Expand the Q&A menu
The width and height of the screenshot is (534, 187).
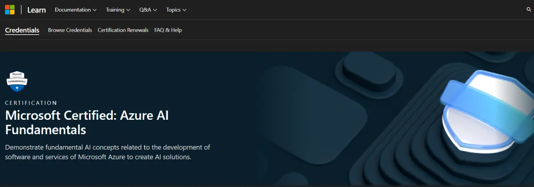tap(148, 10)
